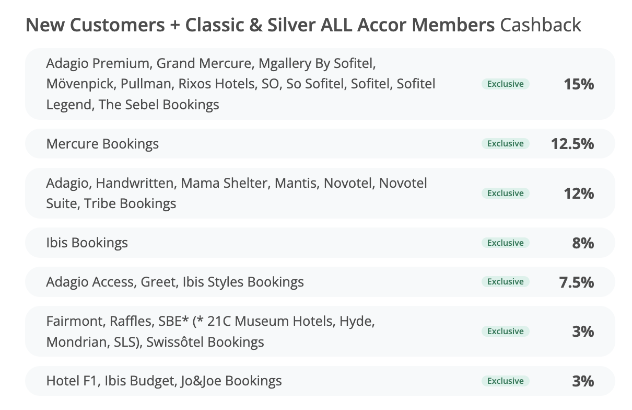Click the Exclusive badge beside 15% cashback

pos(505,84)
